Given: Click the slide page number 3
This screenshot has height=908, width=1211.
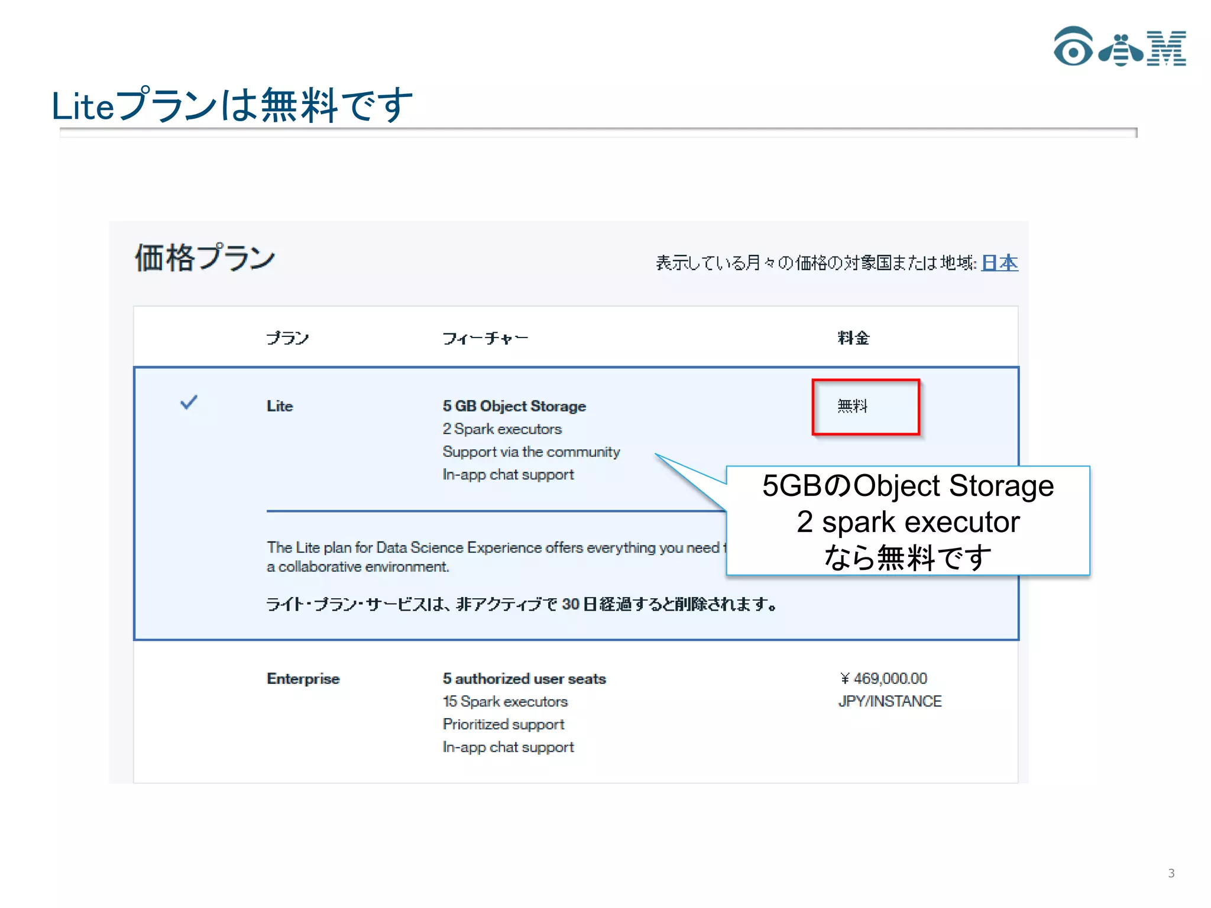Looking at the screenshot, I should [x=1171, y=873].
